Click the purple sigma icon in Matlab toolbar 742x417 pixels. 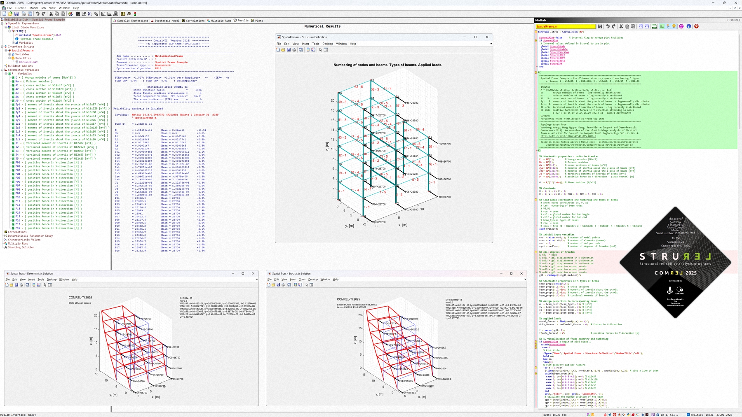click(681, 26)
